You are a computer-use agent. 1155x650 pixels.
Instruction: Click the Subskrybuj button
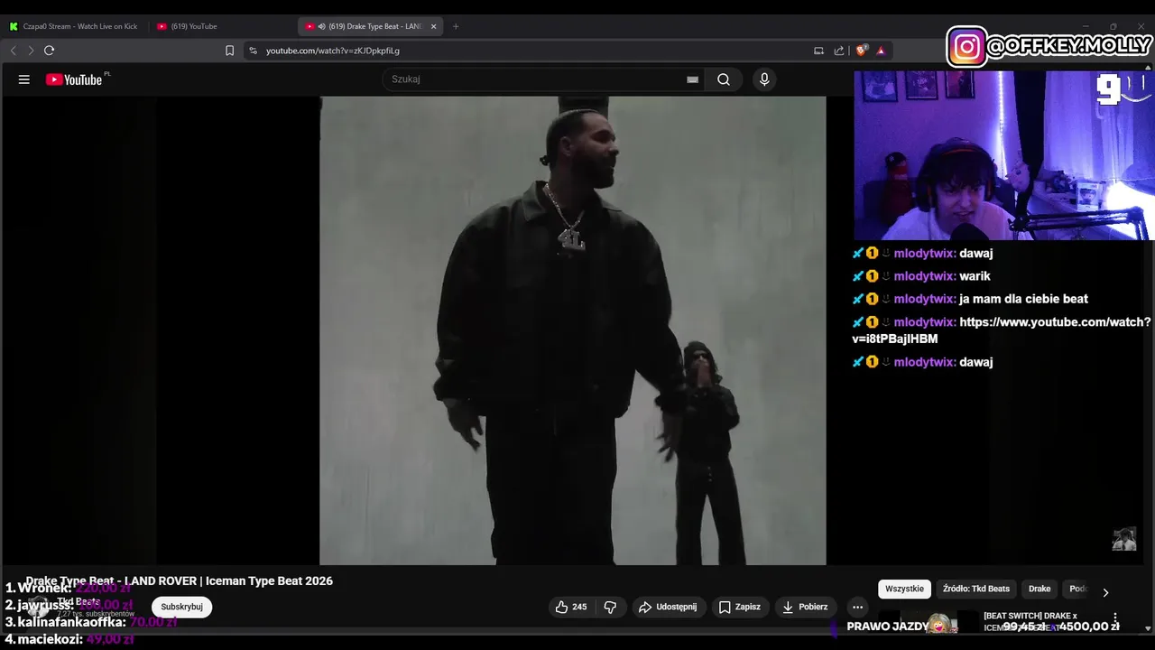pyautogui.click(x=181, y=607)
